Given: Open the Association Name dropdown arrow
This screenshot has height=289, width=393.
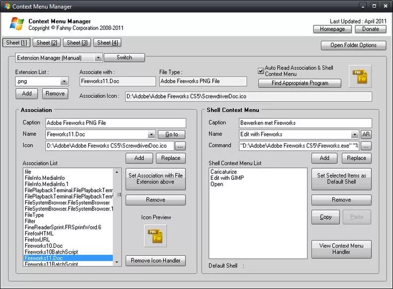Looking at the screenshot, I should click(x=151, y=134).
